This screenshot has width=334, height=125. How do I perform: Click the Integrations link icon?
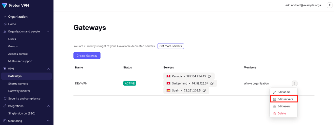(5, 106)
